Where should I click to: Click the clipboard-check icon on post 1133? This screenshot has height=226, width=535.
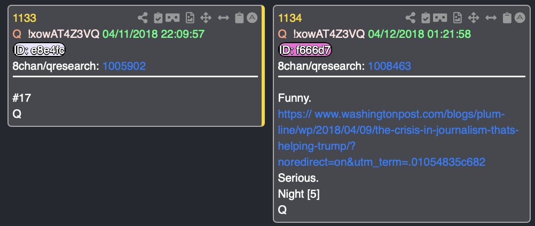(x=159, y=18)
